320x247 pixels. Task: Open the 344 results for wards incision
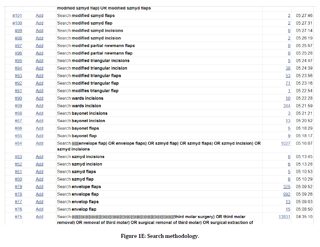tap(287, 106)
